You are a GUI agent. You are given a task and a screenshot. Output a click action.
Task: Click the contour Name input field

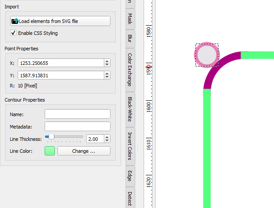77,114
